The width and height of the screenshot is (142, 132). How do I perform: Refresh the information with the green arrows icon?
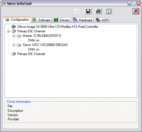coord(108,11)
